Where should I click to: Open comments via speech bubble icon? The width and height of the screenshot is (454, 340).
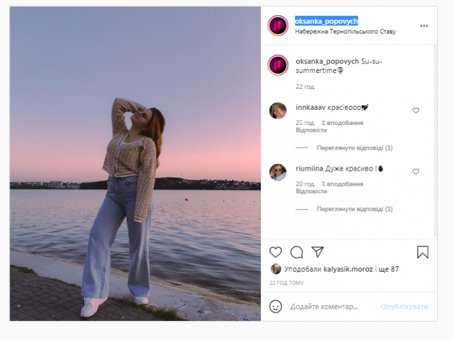click(297, 252)
